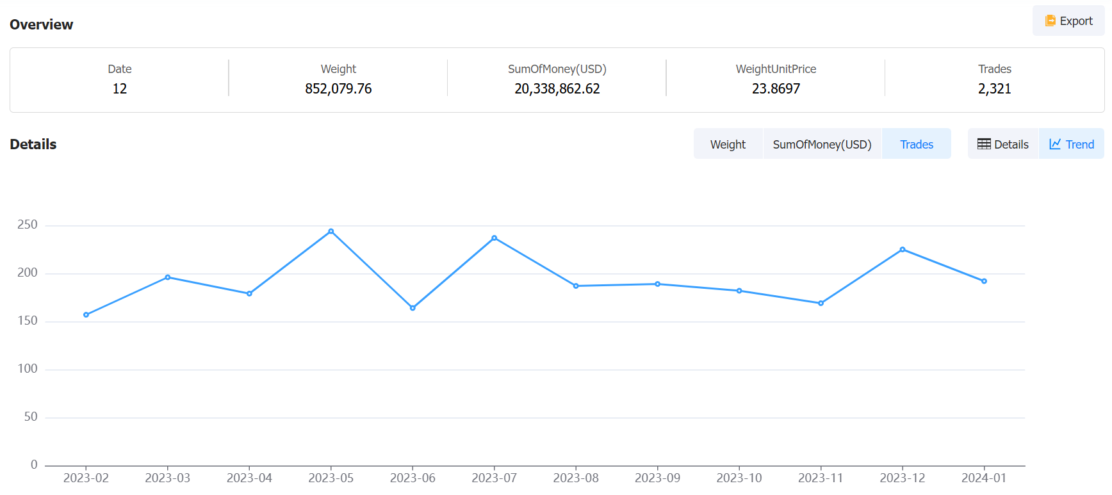Open the Details table view
Screen dimensions: 1112x495
[x=1003, y=144]
